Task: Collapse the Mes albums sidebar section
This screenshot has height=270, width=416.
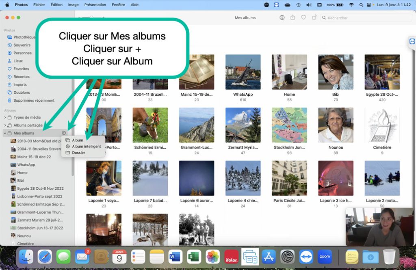Action: coord(5,133)
